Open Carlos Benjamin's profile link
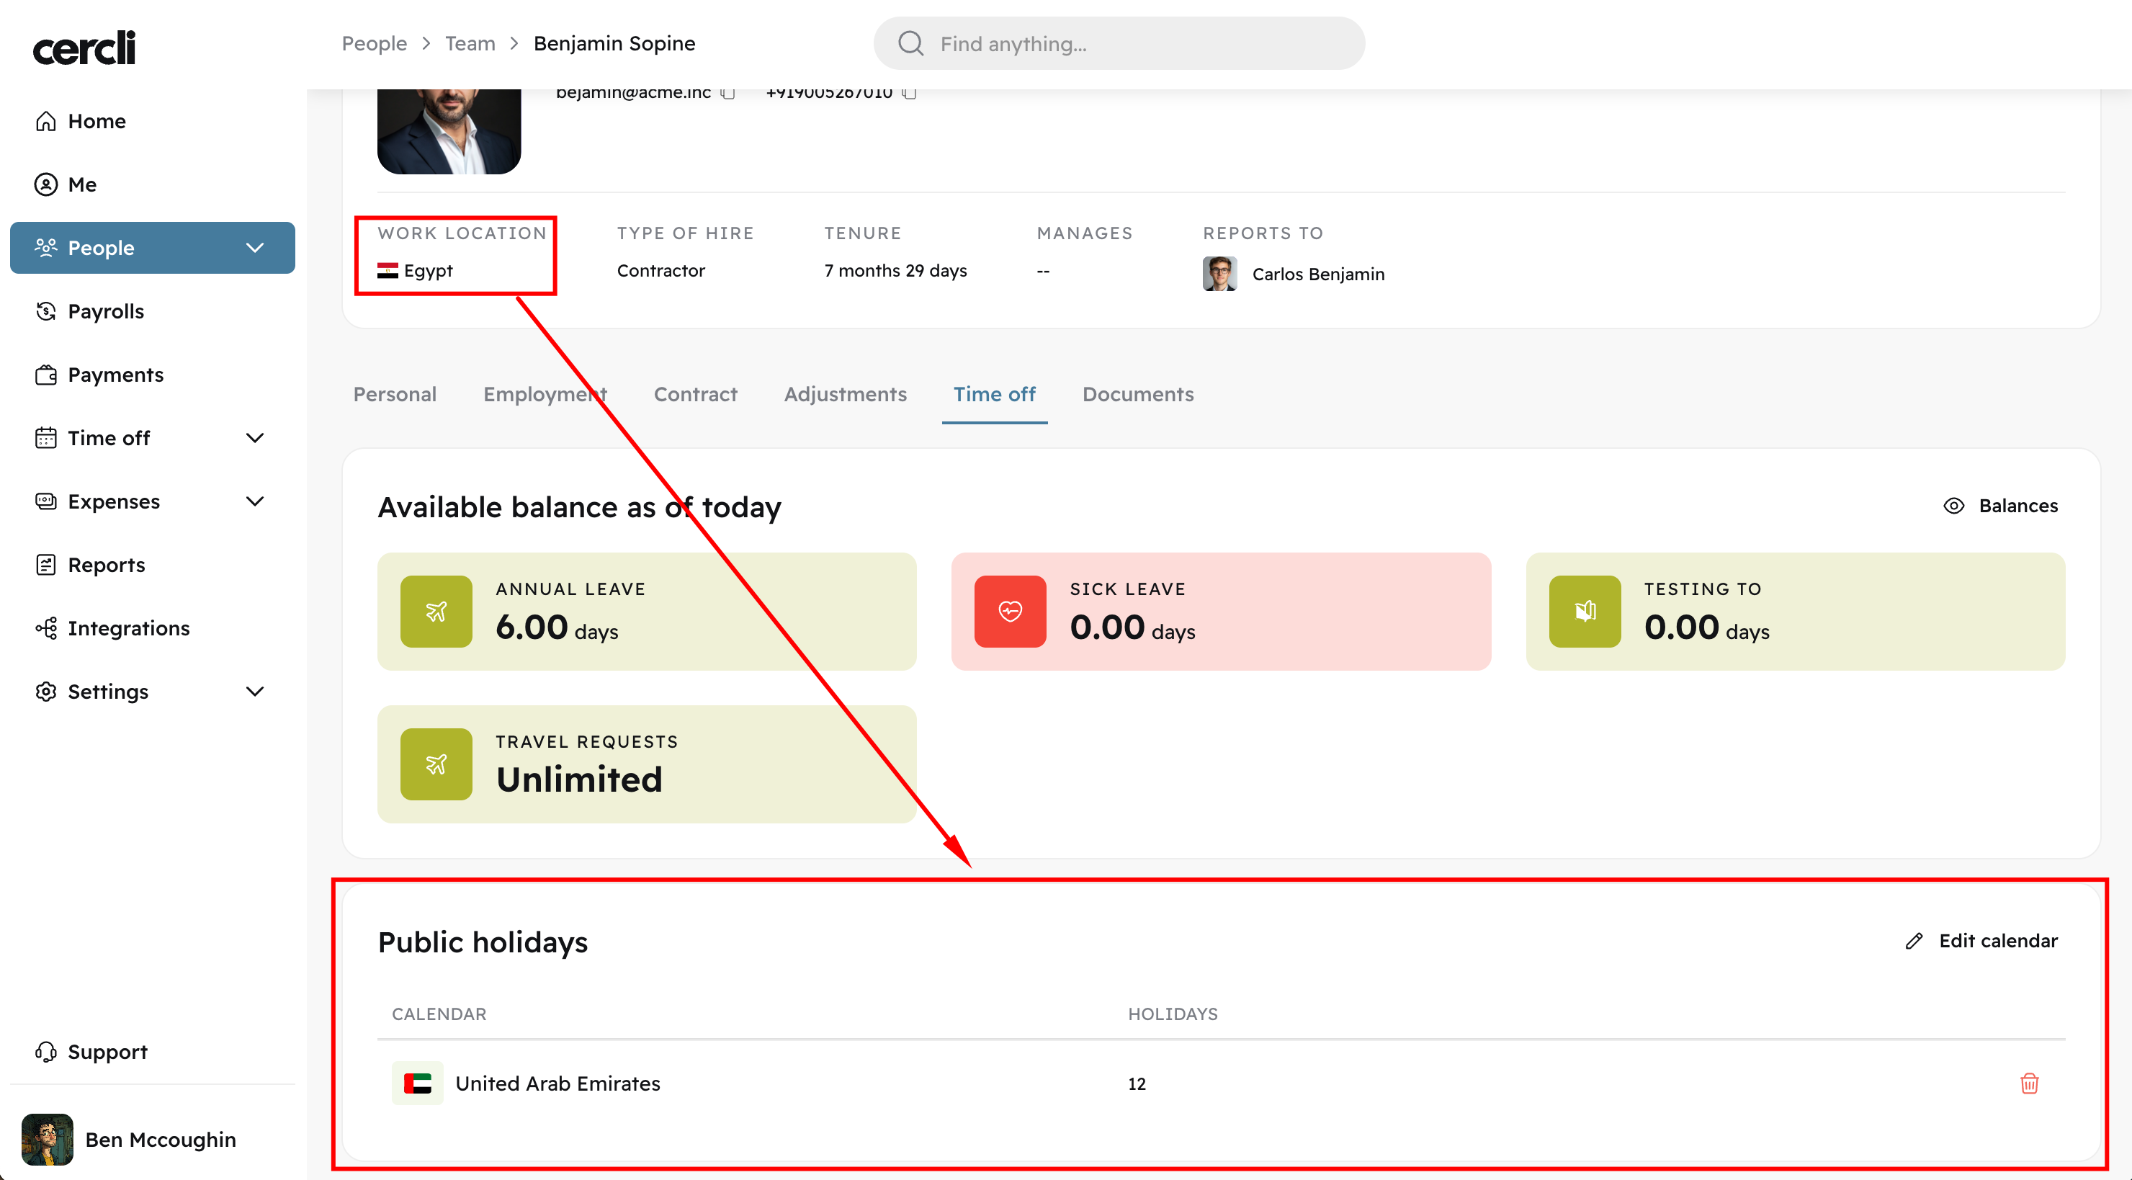This screenshot has height=1180, width=2132. coord(1318,274)
